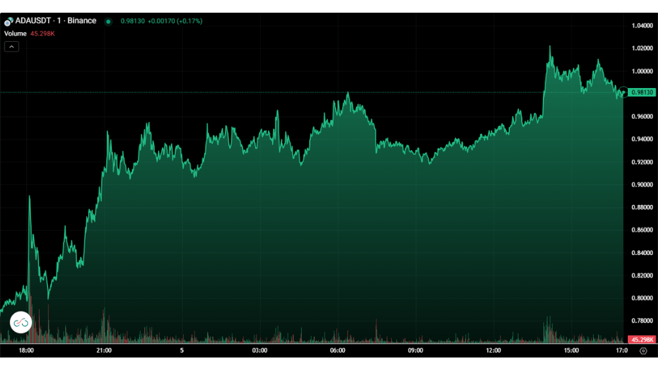Click the 06:00 time axis label
Image resolution: width=658 pixels, height=370 pixels.
click(x=337, y=350)
